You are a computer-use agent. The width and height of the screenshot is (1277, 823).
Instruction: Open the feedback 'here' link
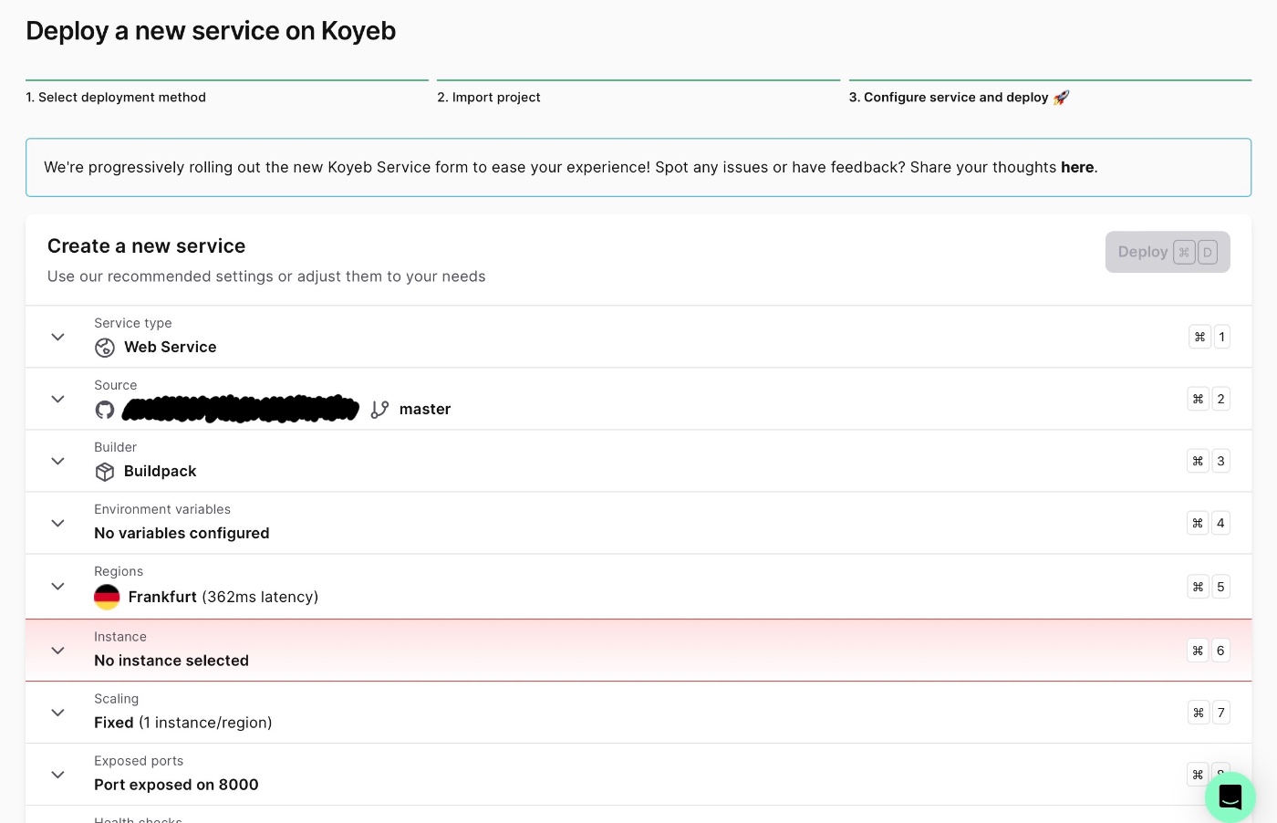1077,167
